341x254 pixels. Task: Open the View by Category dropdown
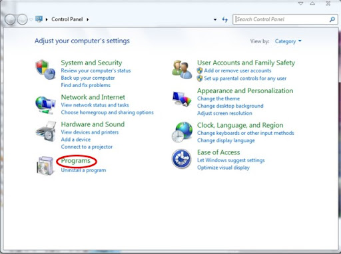288,41
